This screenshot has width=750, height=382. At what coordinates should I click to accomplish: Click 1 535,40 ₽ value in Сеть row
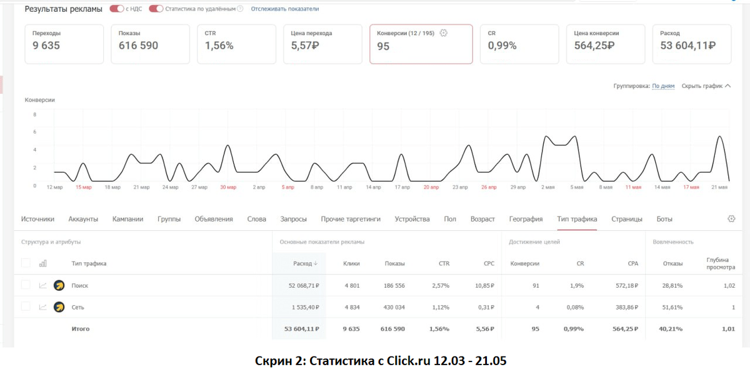tap(306, 307)
